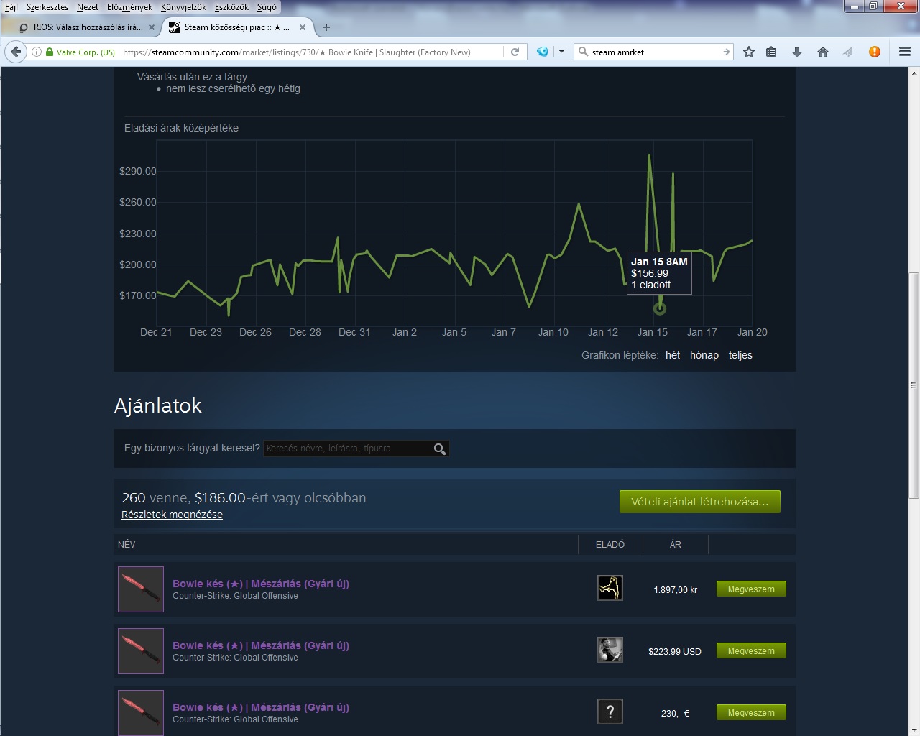The width and height of the screenshot is (920, 736).
Task: Open the Könyvjelzők menu
Action: pos(183,7)
